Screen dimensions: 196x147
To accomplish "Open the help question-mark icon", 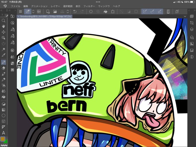I will (x=177, y=12).
